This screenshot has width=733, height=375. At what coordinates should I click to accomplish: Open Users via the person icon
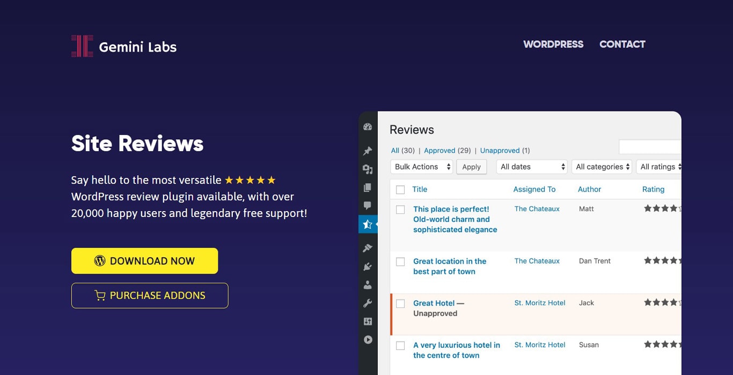click(x=368, y=284)
